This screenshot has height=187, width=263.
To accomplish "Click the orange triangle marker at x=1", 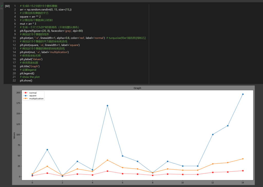I will [x=47, y=166].
